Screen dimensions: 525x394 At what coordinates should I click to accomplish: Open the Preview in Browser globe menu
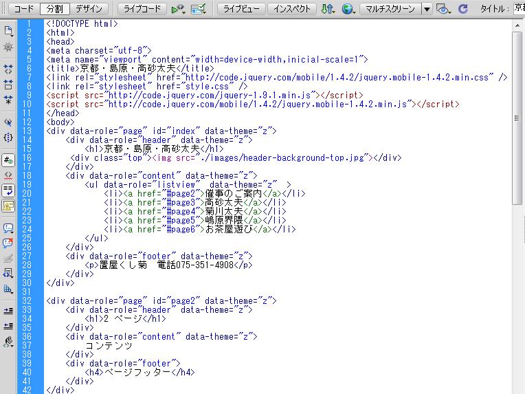pyautogui.click(x=348, y=9)
